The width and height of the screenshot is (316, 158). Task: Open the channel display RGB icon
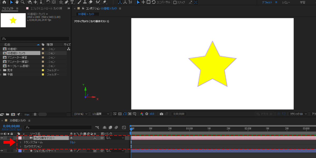coord(142,114)
